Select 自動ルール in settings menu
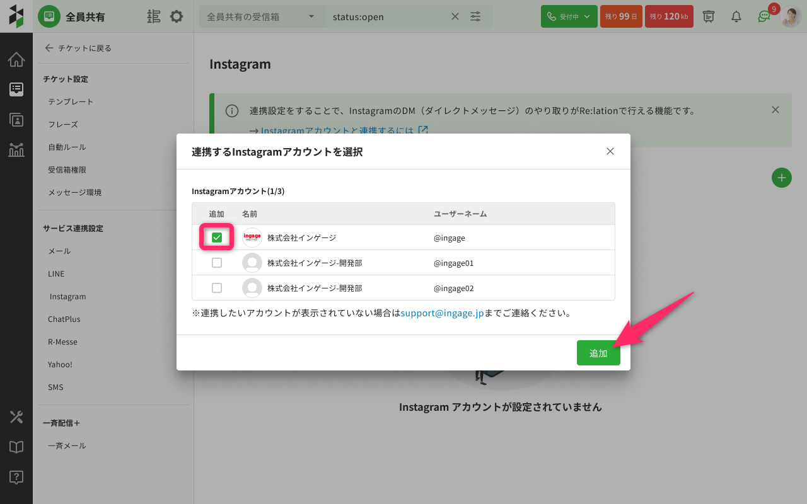Screen dimensions: 807x504 tap(67, 147)
